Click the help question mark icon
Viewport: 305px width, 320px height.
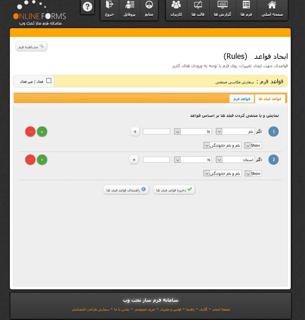(x=87, y=7)
